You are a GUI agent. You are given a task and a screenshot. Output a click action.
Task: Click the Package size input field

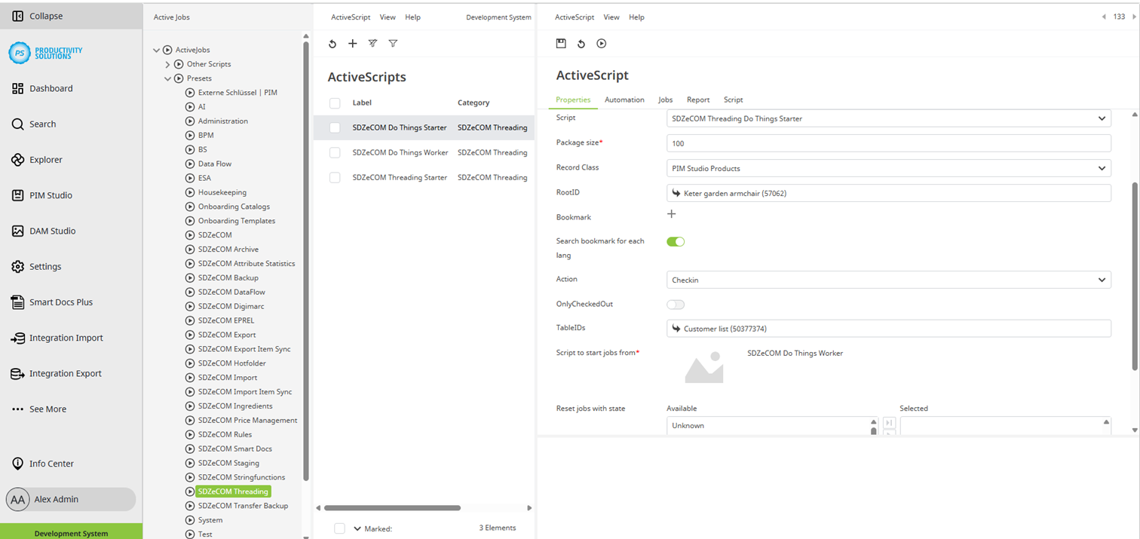(888, 142)
